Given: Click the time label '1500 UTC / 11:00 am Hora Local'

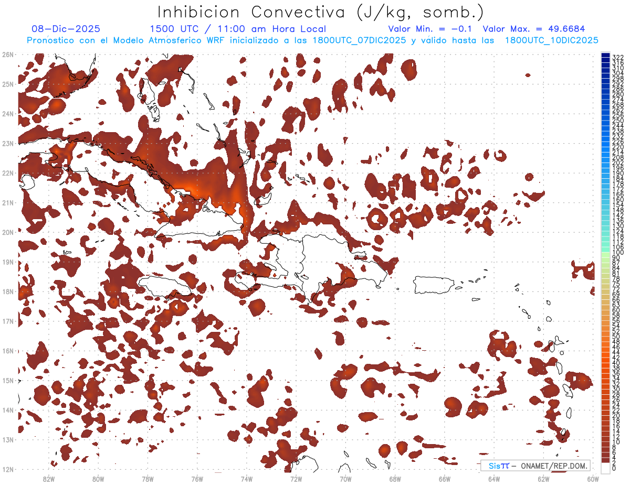Looking at the screenshot, I should [x=238, y=29].
